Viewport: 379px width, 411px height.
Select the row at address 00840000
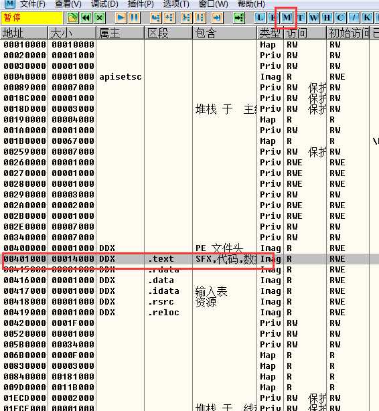[x=189, y=377]
